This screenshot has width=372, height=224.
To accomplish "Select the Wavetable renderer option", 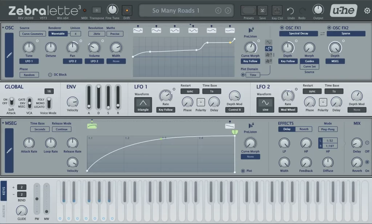I will [58, 34].
